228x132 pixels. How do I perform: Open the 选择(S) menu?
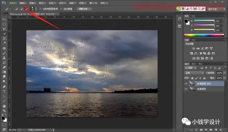pos(62,3)
